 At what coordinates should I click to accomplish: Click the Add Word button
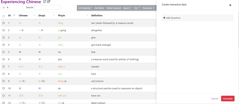tap(99, 8)
